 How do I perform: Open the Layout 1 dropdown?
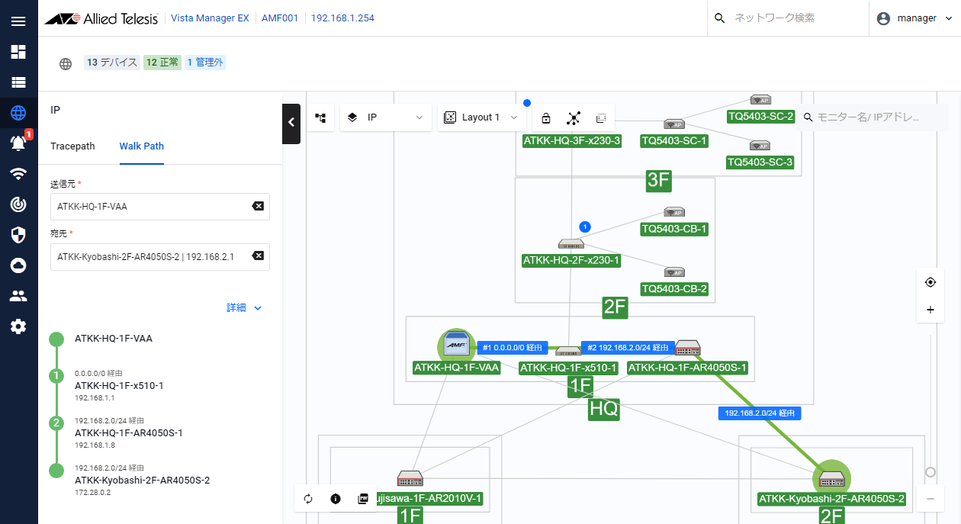click(481, 117)
